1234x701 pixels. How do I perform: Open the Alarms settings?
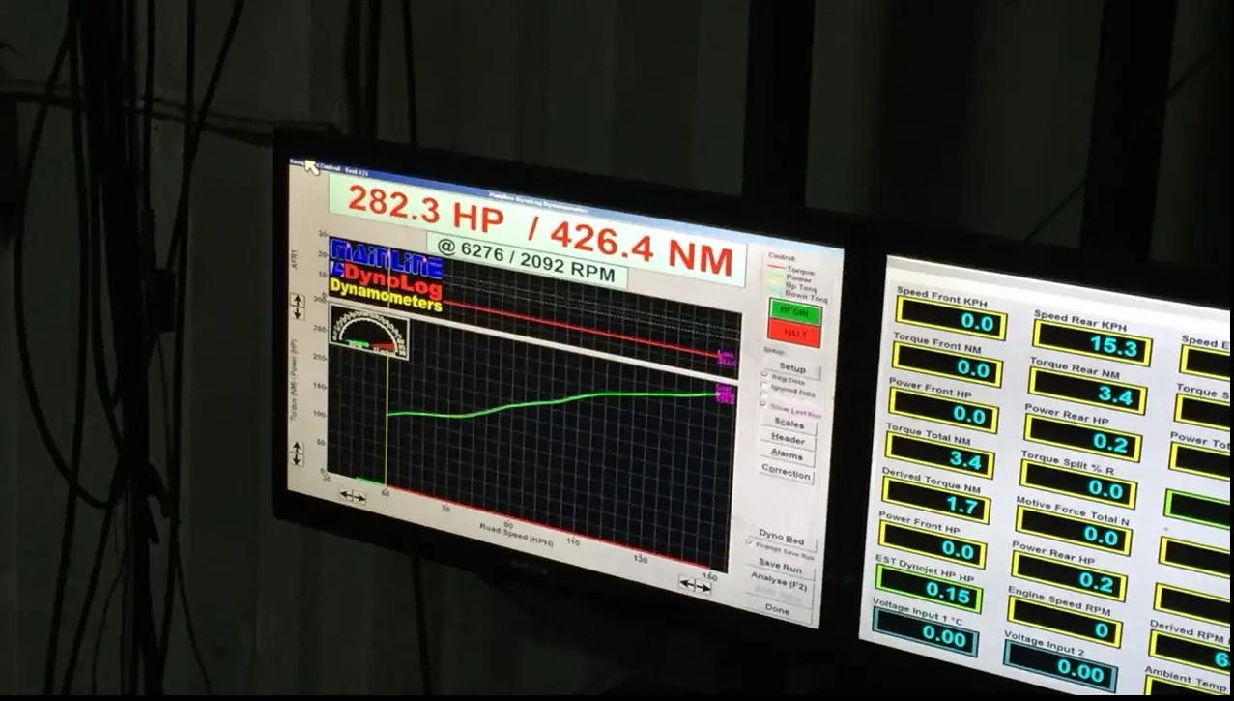[788, 454]
